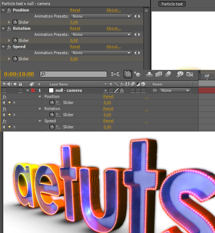Viewport: 215px width, 233px height.
Task: Expand Speed Slider property in Effect Controls
Action: pyautogui.click(x=9, y=59)
